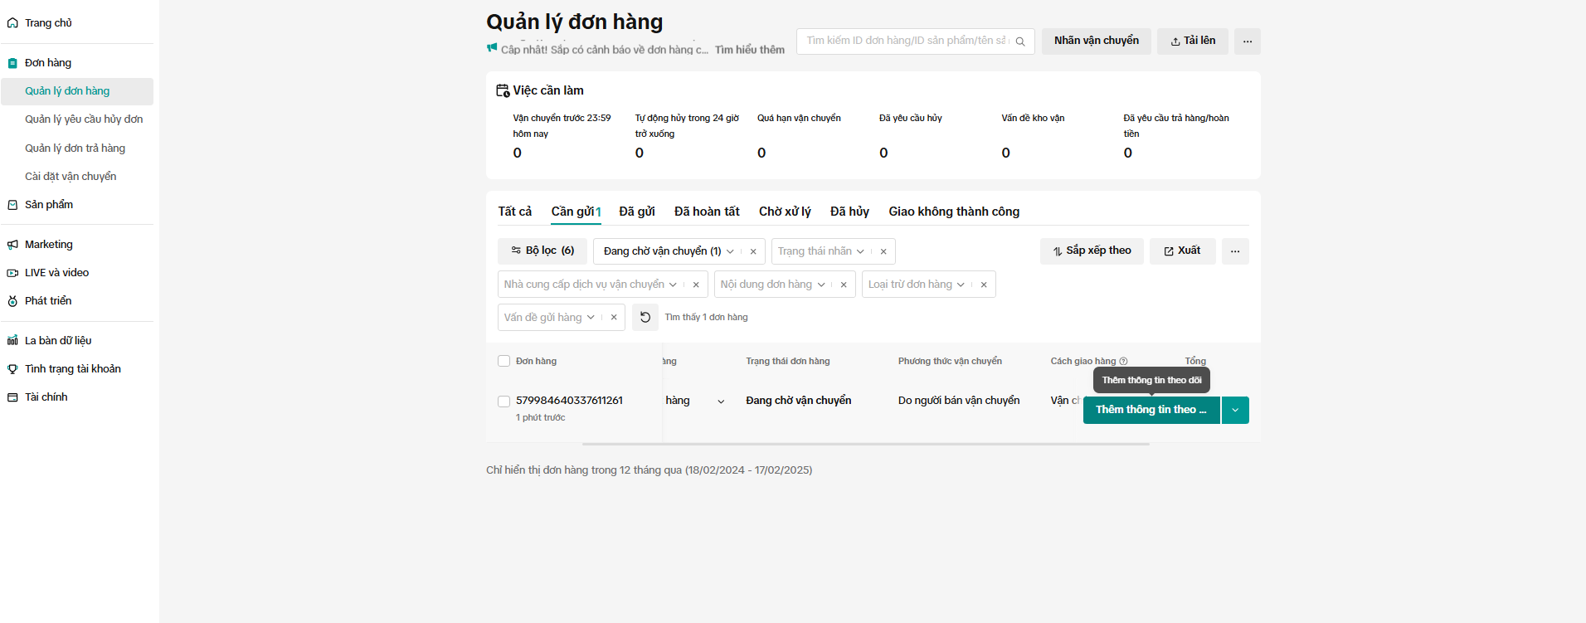Open Trang chủ from sidebar
The height and width of the screenshot is (623, 1586).
(x=48, y=23)
